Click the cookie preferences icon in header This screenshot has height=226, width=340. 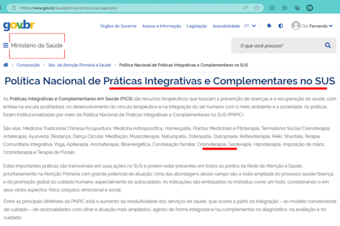pos(269,26)
